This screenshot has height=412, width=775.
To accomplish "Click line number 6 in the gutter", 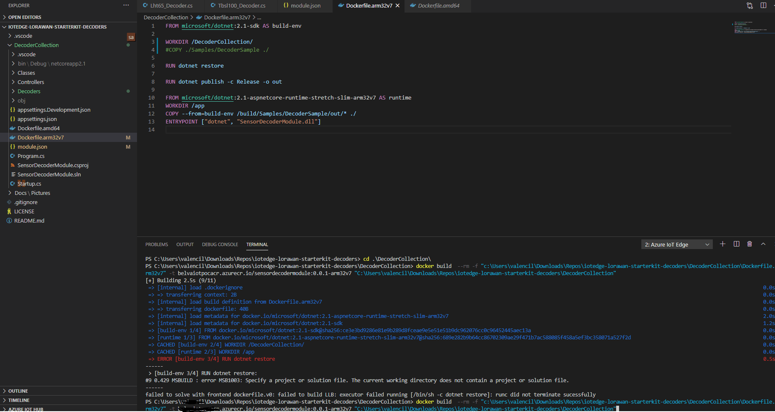I will click(x=153, y=66).
